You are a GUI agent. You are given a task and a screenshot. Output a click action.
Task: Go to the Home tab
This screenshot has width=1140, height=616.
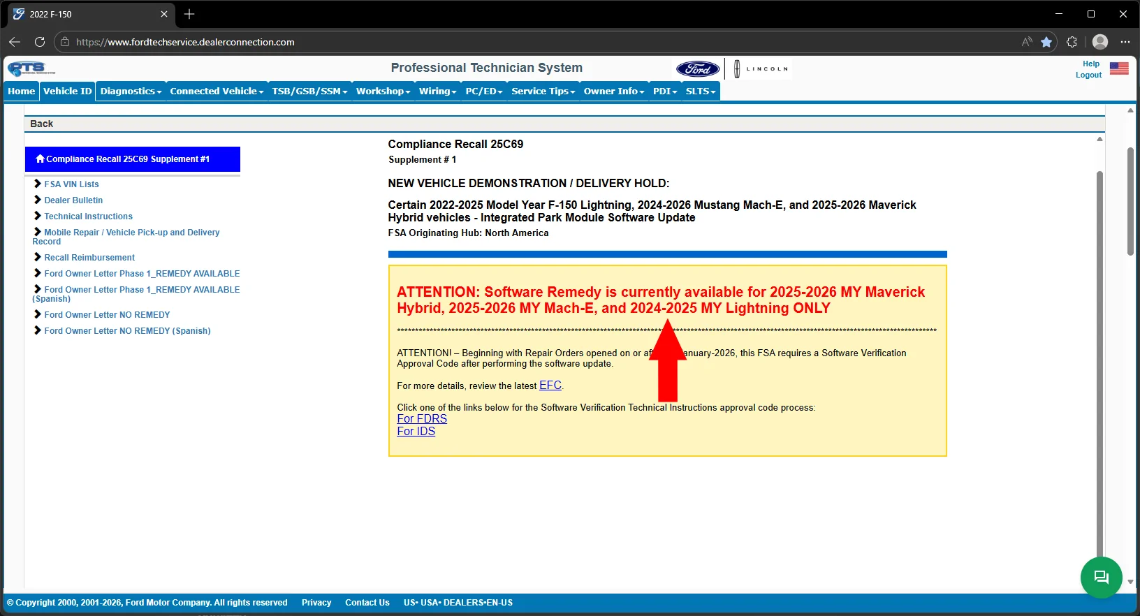coord(22,91)
